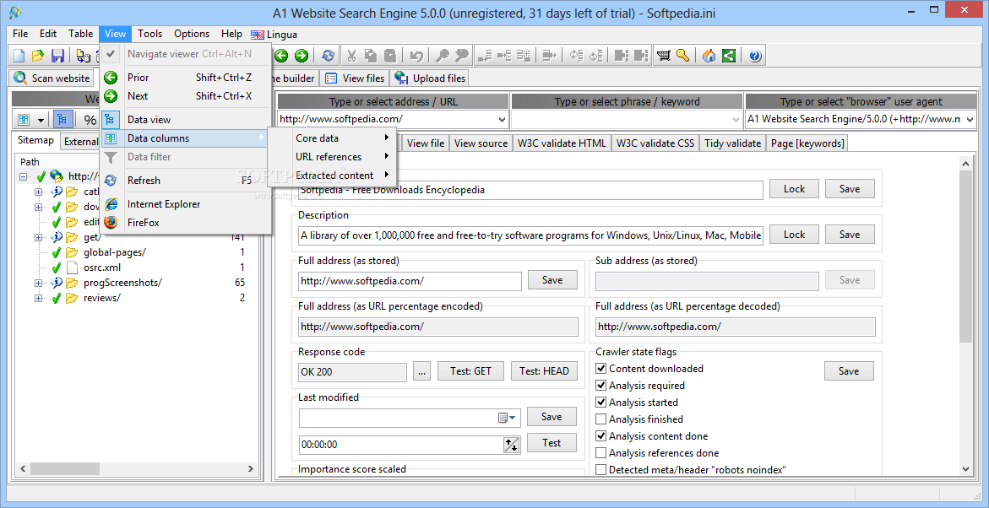Toggle Analysis started checkbox
The width and height of the screenshot is (989, 508).
coord(601,403)
